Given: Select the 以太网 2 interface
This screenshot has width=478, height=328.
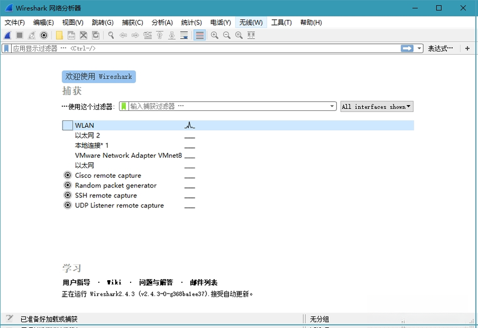Looking at the screenshot, I should pyautogui.click(x=87, y=135).
